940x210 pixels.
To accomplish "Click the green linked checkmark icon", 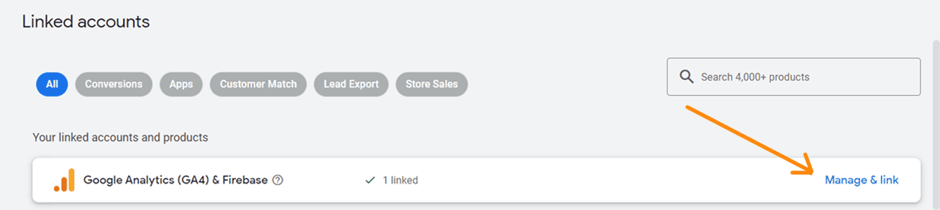I will pos(370,180).
